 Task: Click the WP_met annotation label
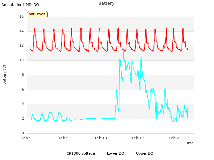click(37, 14)
